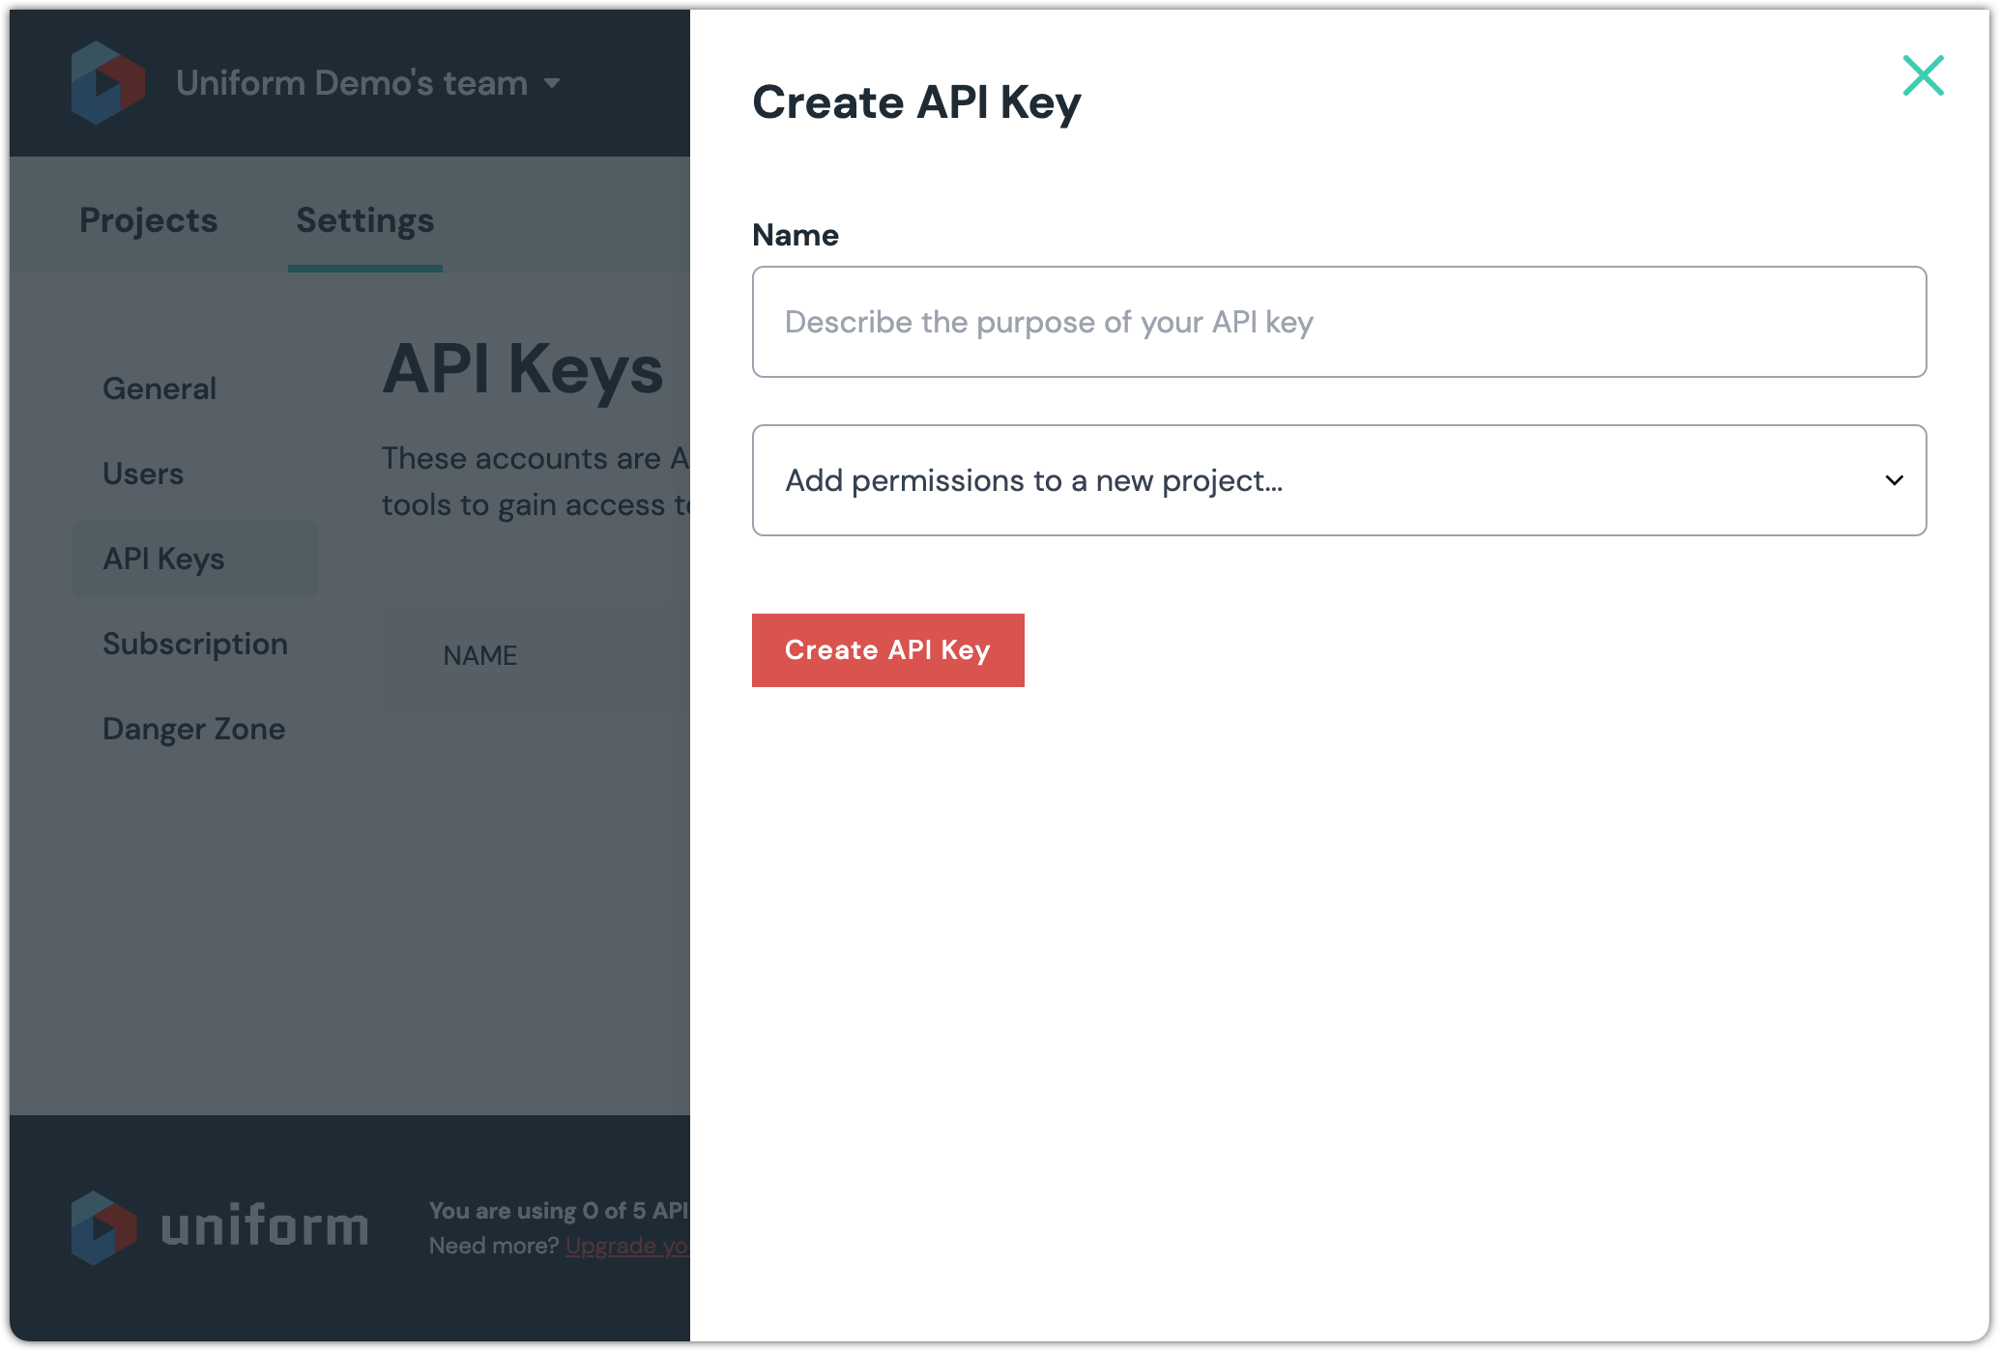Click the NAME column header
Screen dimensions: 1999x1351
click(x=480, y=655)
